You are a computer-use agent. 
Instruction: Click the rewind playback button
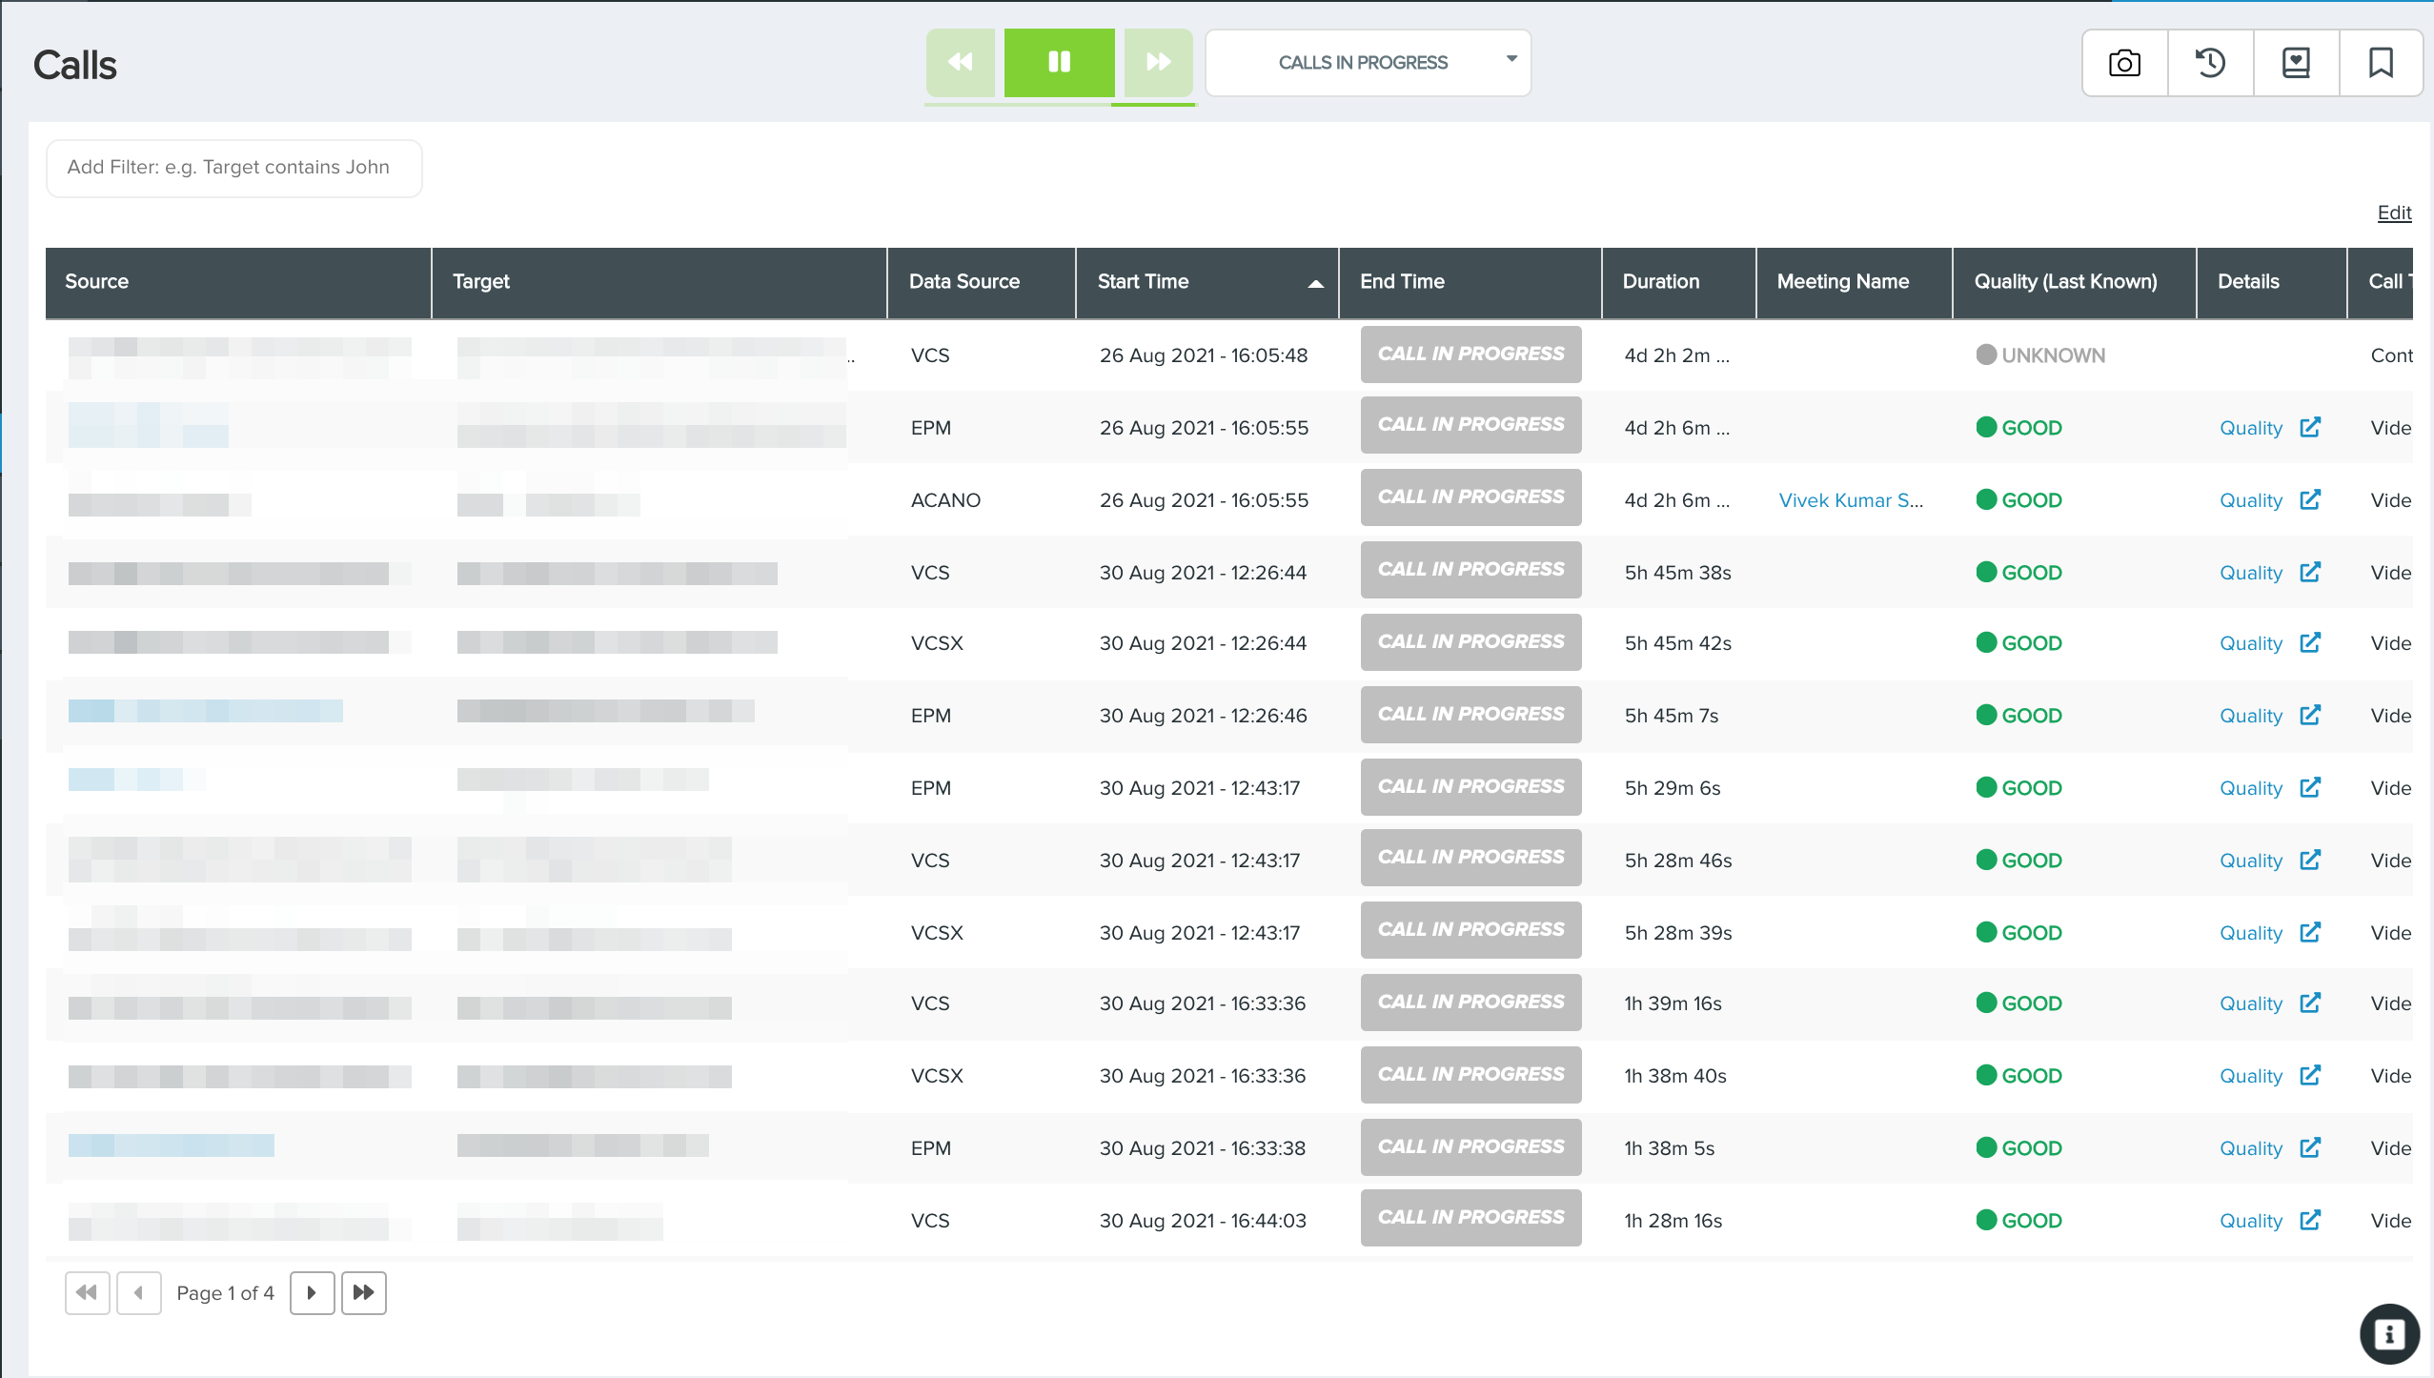(x=961, y=63)
